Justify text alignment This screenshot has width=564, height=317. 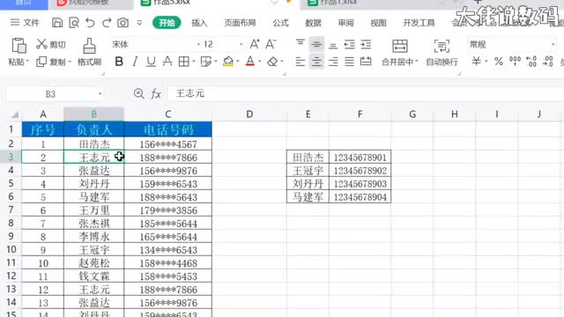[x=349, y=62]
